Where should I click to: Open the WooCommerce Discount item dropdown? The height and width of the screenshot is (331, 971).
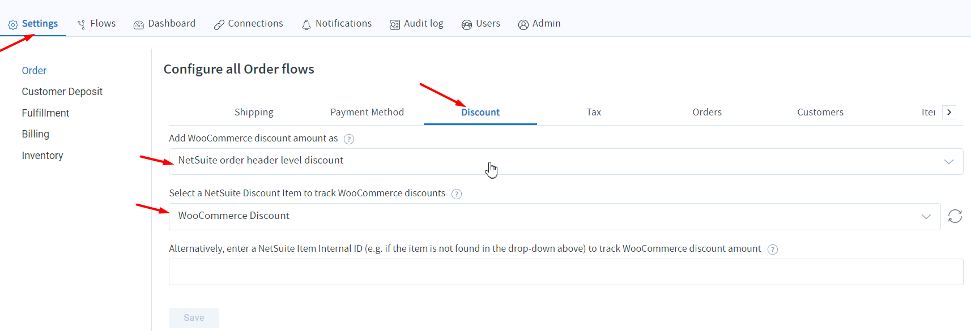(555, 217)
